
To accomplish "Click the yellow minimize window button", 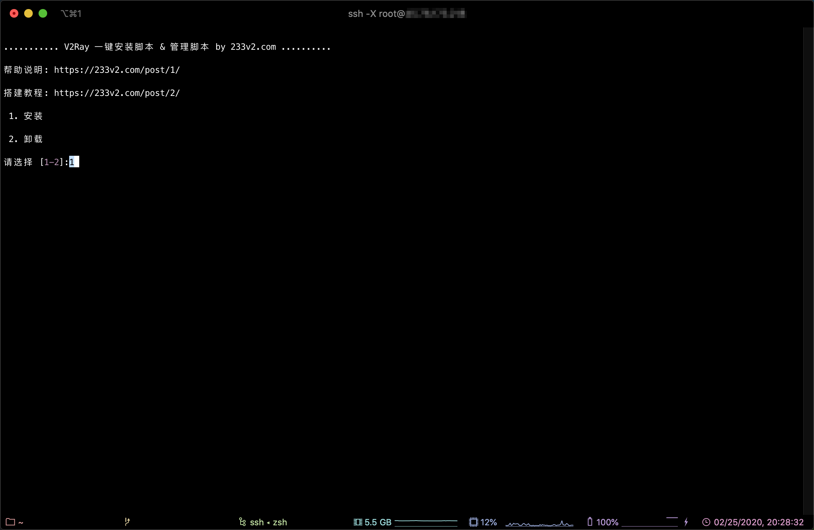I will pyautogui.click(x=28, y=14).
